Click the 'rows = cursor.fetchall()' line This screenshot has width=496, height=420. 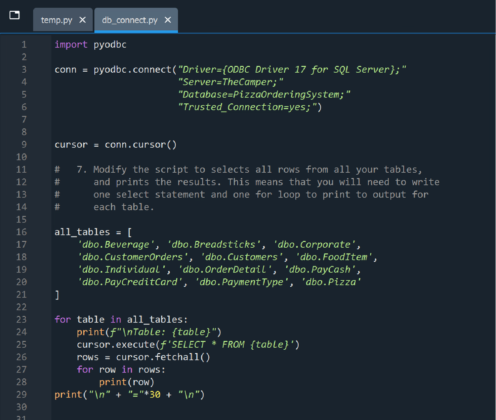click(144, 357)
